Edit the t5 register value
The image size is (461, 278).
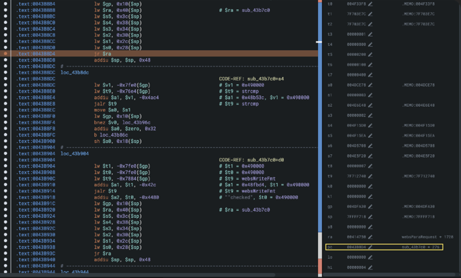370,54
